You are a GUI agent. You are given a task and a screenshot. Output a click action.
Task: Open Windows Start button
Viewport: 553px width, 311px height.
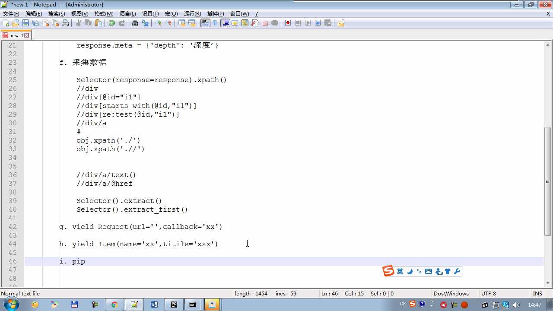[11, 304]
